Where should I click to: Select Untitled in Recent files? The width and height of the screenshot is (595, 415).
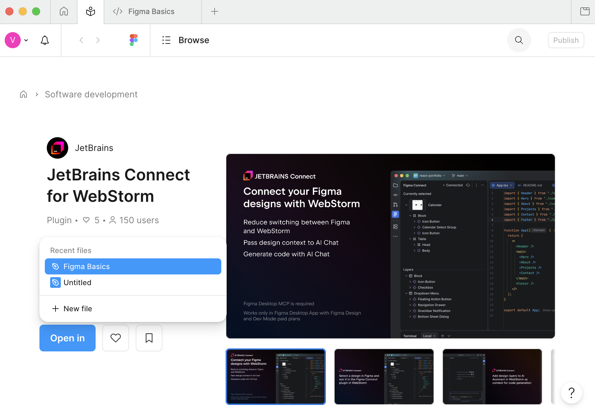[133, 282]
